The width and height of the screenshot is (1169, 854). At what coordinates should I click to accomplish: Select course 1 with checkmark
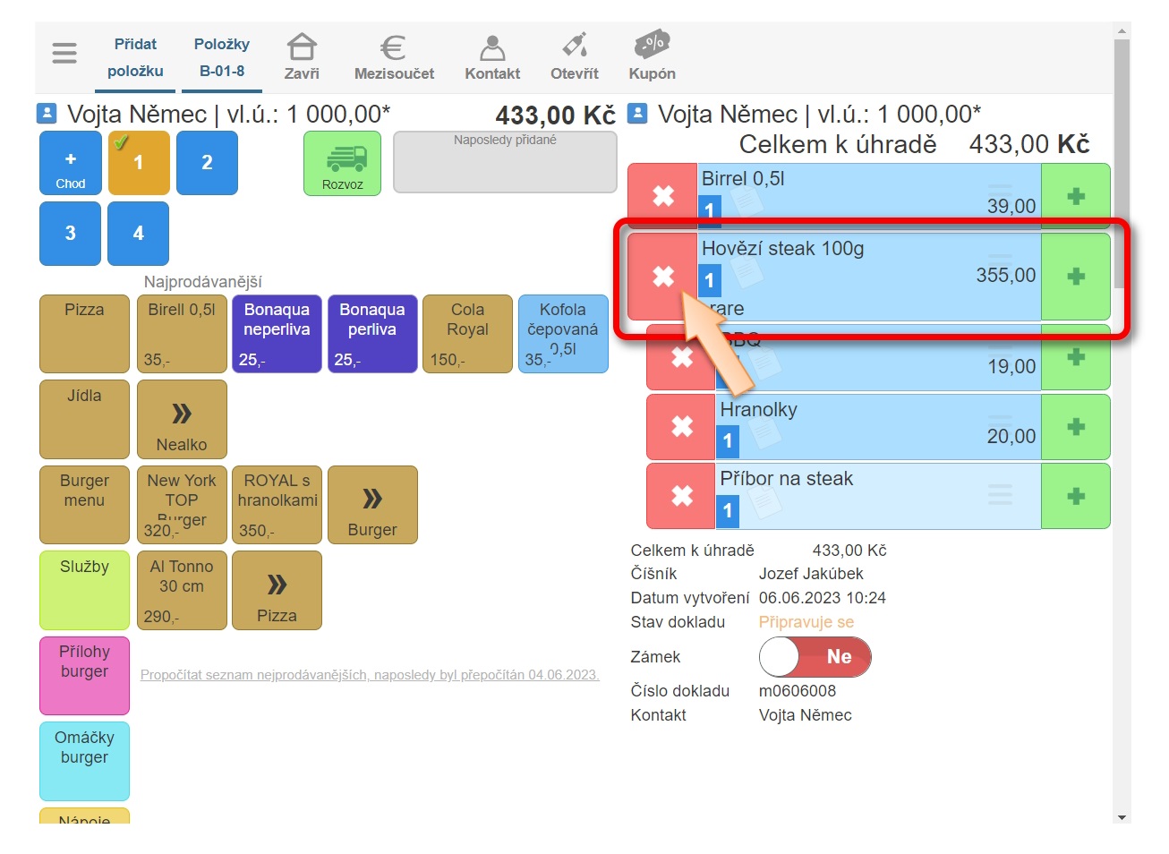[139, 163]
